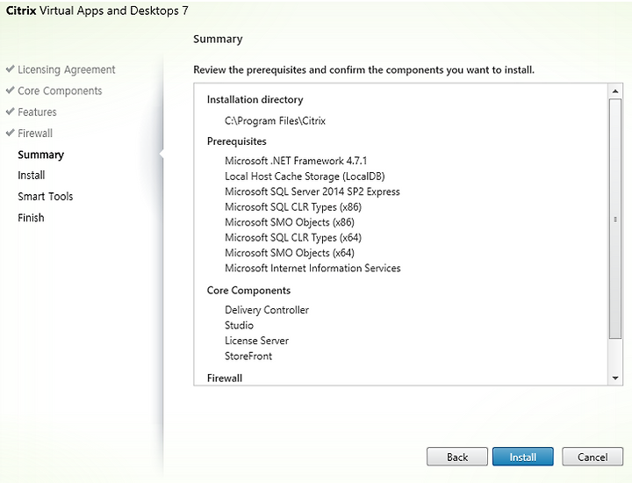Open the Core Components step in sidebar
This screenshot has height=483, width=632.
[60, 90]
